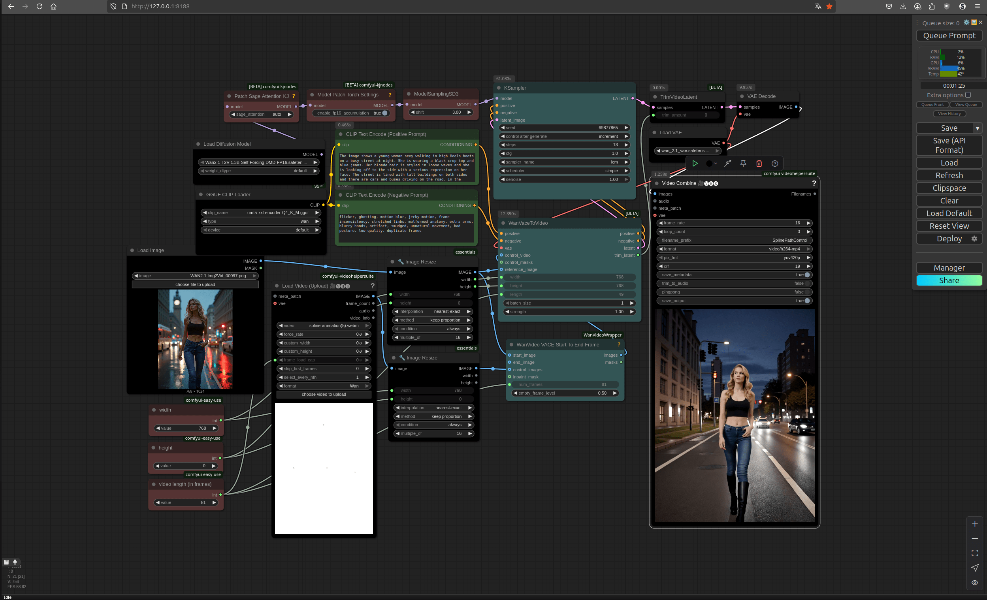Click View History button

click(x=949, y=114)
